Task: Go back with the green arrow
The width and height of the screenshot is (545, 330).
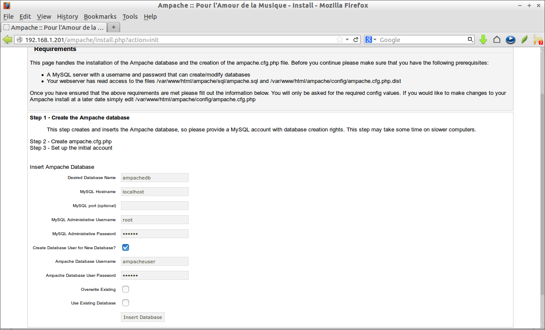Action: click(x=7, y=40)
